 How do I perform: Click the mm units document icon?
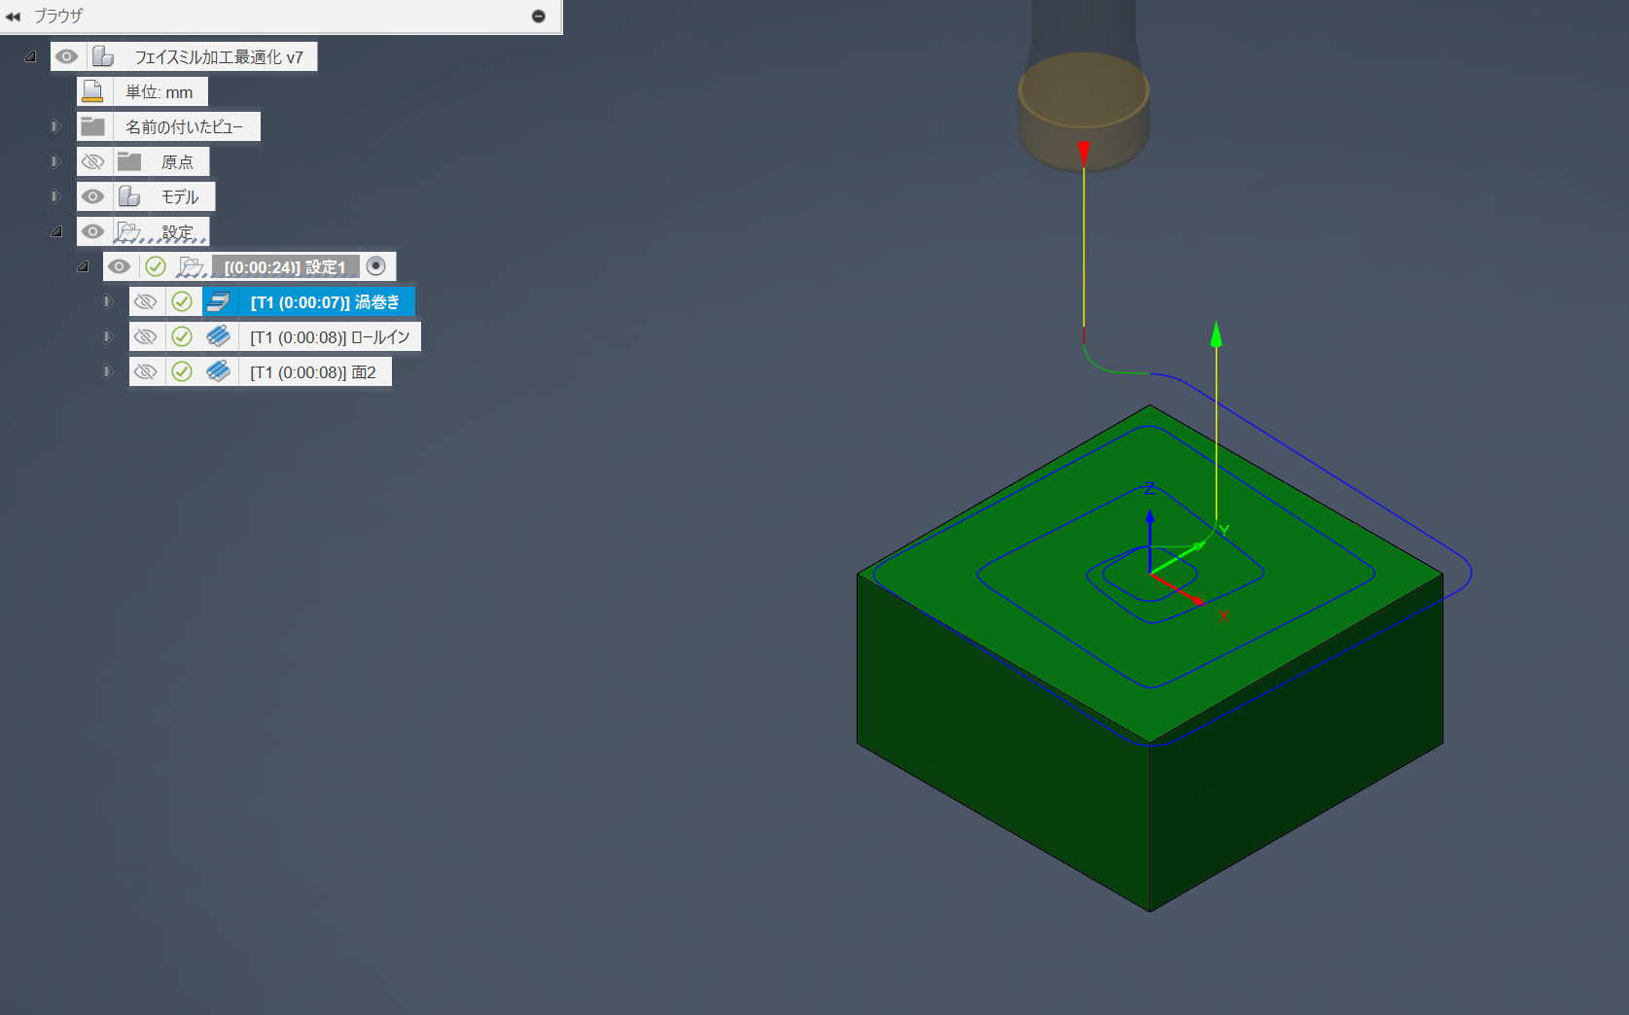pyautogui.click(x=93, y=90)
